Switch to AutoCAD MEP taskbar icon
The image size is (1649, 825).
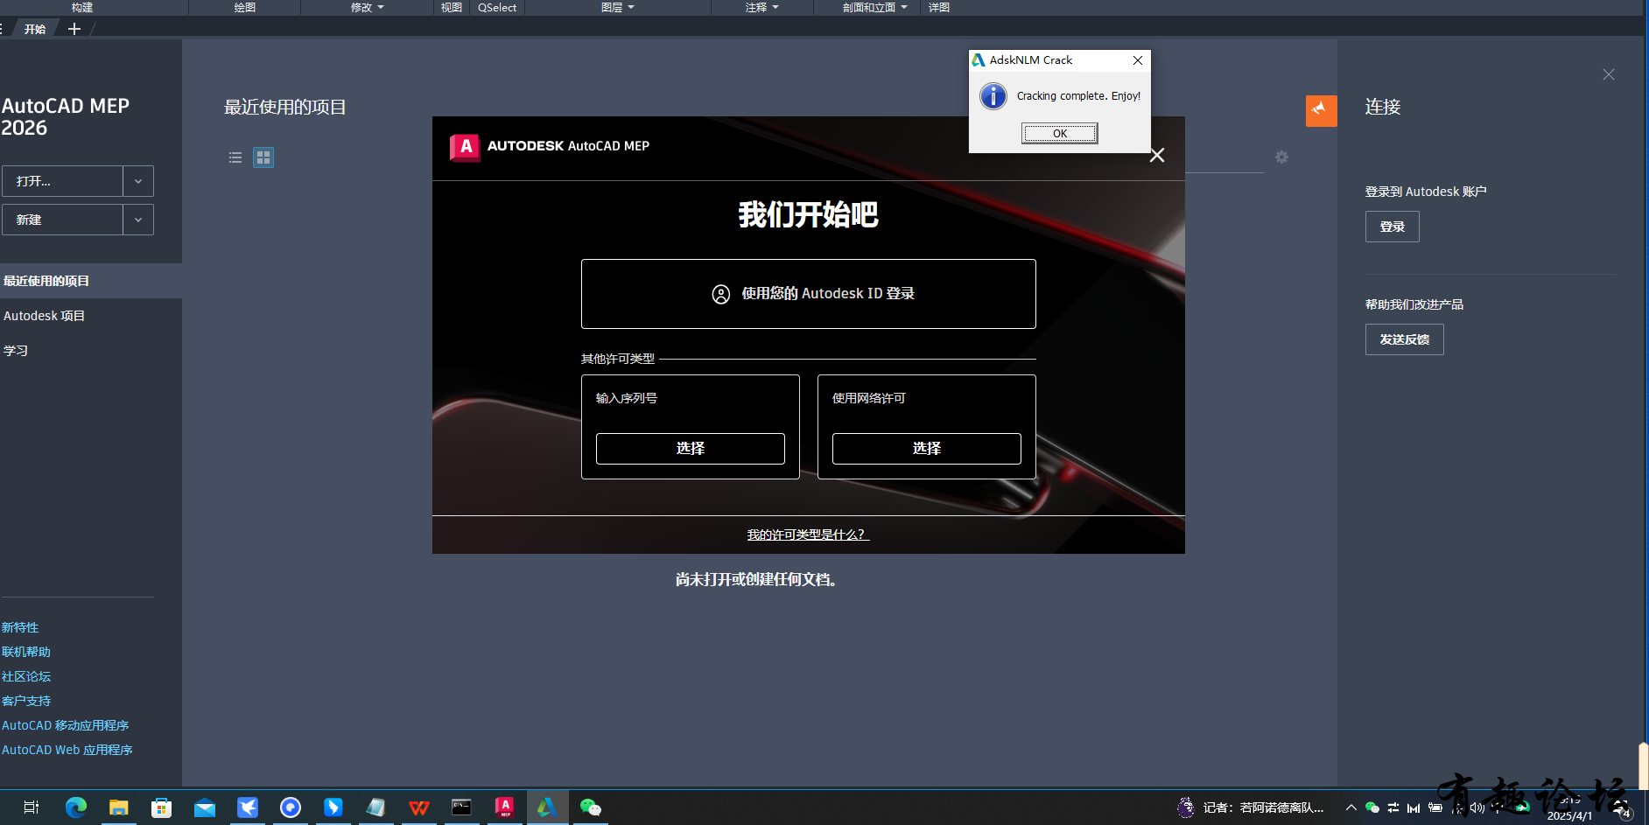(x=505, y=808)
